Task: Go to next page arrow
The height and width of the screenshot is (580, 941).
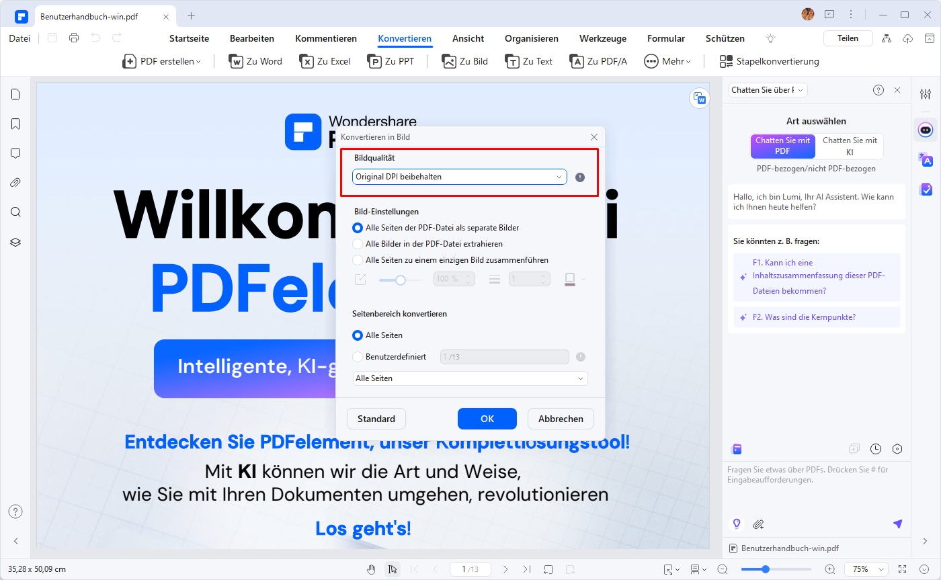Action: pyautogui.click(x=505, y=569)
